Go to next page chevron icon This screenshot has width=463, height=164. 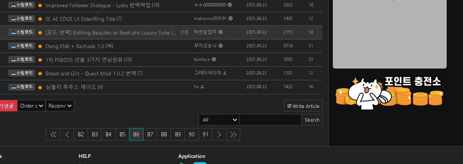pos(219,134)
